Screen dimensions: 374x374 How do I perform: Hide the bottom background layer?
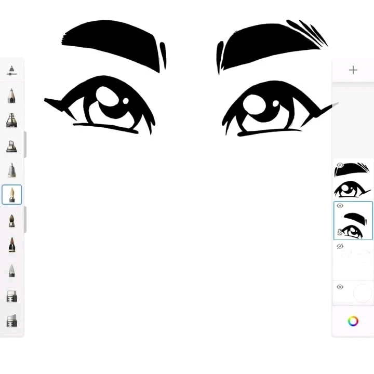(340, 287)
